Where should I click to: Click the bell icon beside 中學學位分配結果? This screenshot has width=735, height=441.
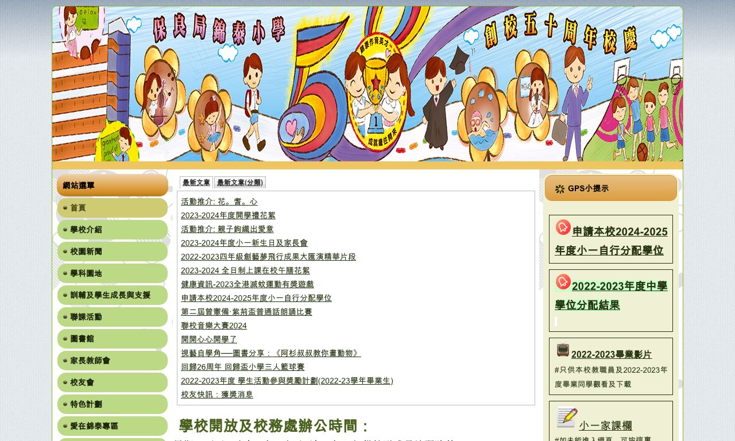pyautogui.click(x=563, y=283)
